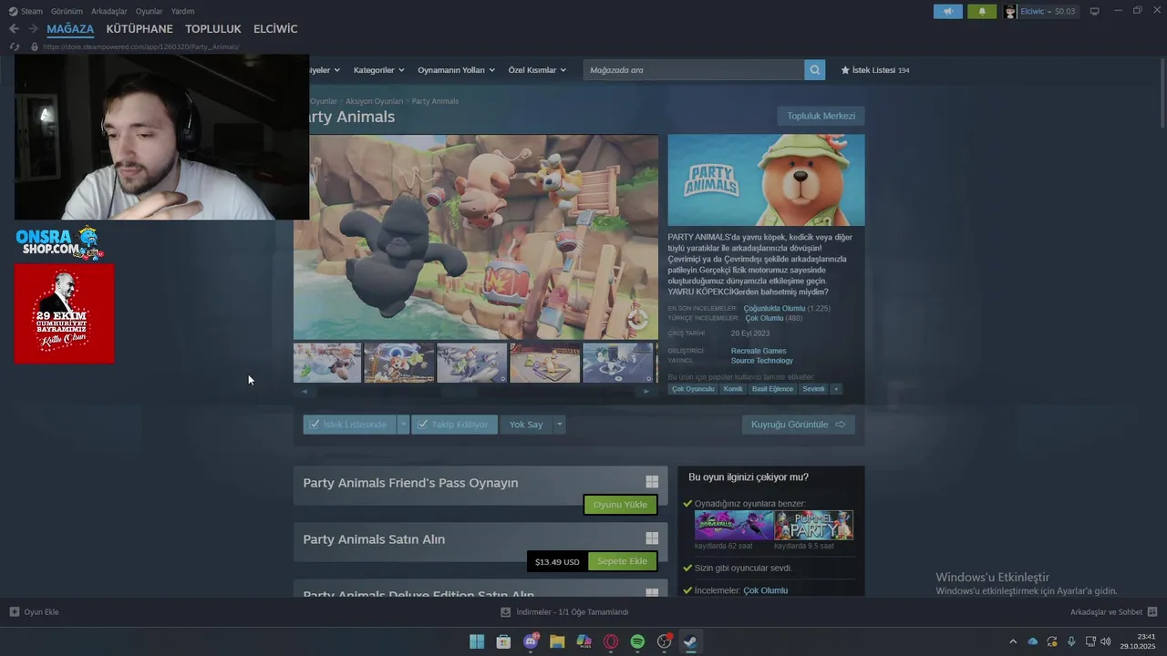
Task: Open the green bell notifications
Action: tap(982, 11)
